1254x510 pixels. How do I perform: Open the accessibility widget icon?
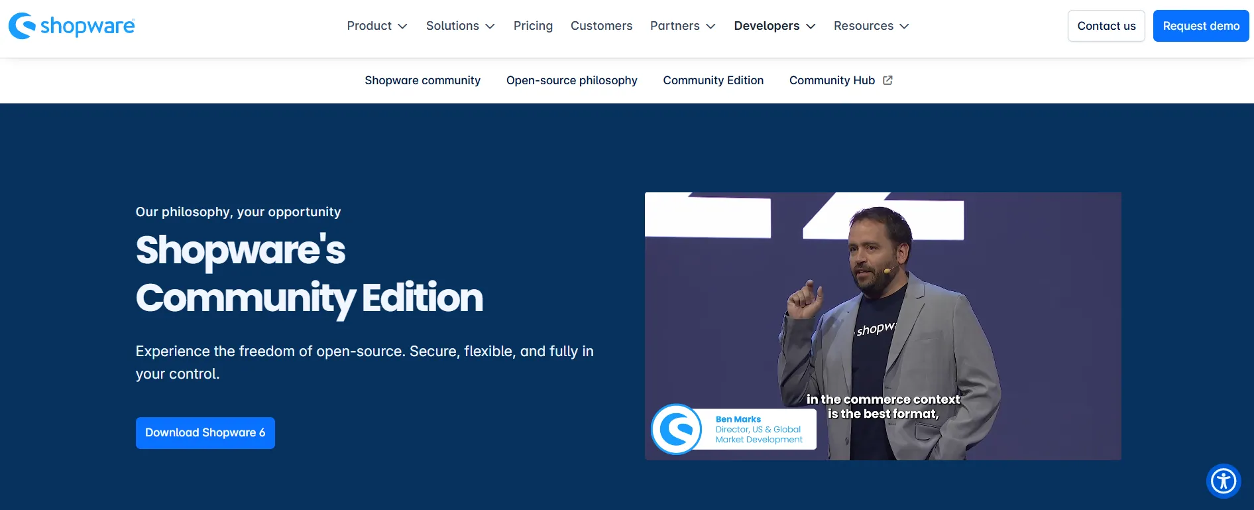(x=1224, y=481)
